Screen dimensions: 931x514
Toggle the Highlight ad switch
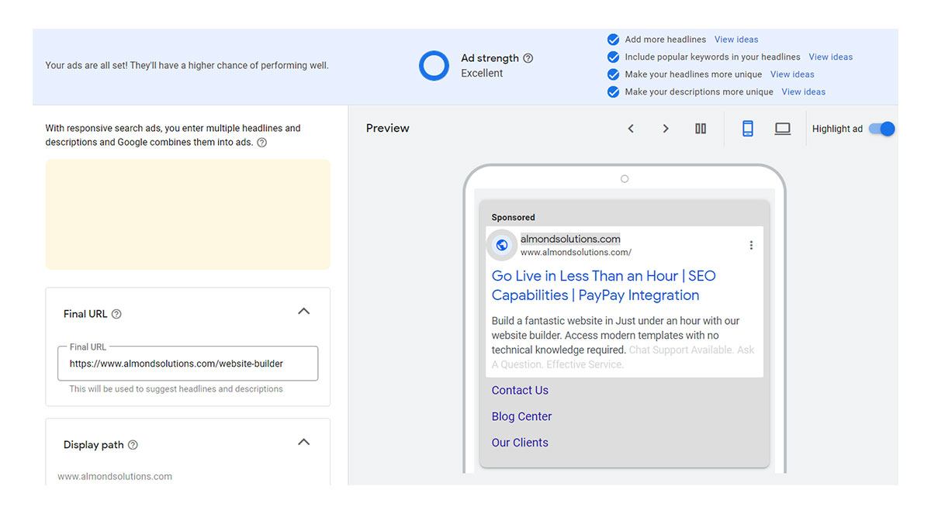tap(882, 129)
